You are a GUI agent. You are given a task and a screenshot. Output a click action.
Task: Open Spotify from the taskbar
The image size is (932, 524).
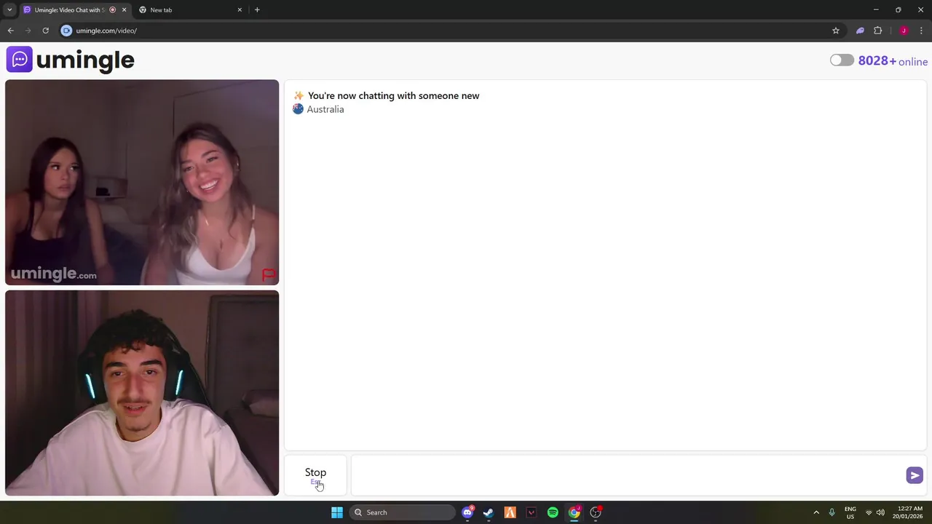click(553, 512)
